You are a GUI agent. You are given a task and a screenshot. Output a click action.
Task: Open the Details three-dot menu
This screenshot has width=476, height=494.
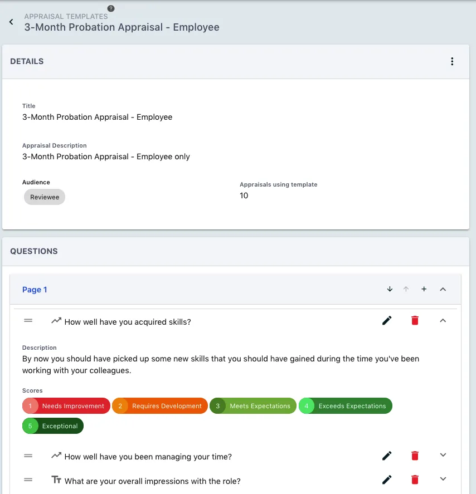click(452, 61)
